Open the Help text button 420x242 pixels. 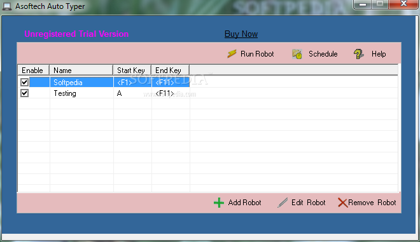click(x=379, y=54)
